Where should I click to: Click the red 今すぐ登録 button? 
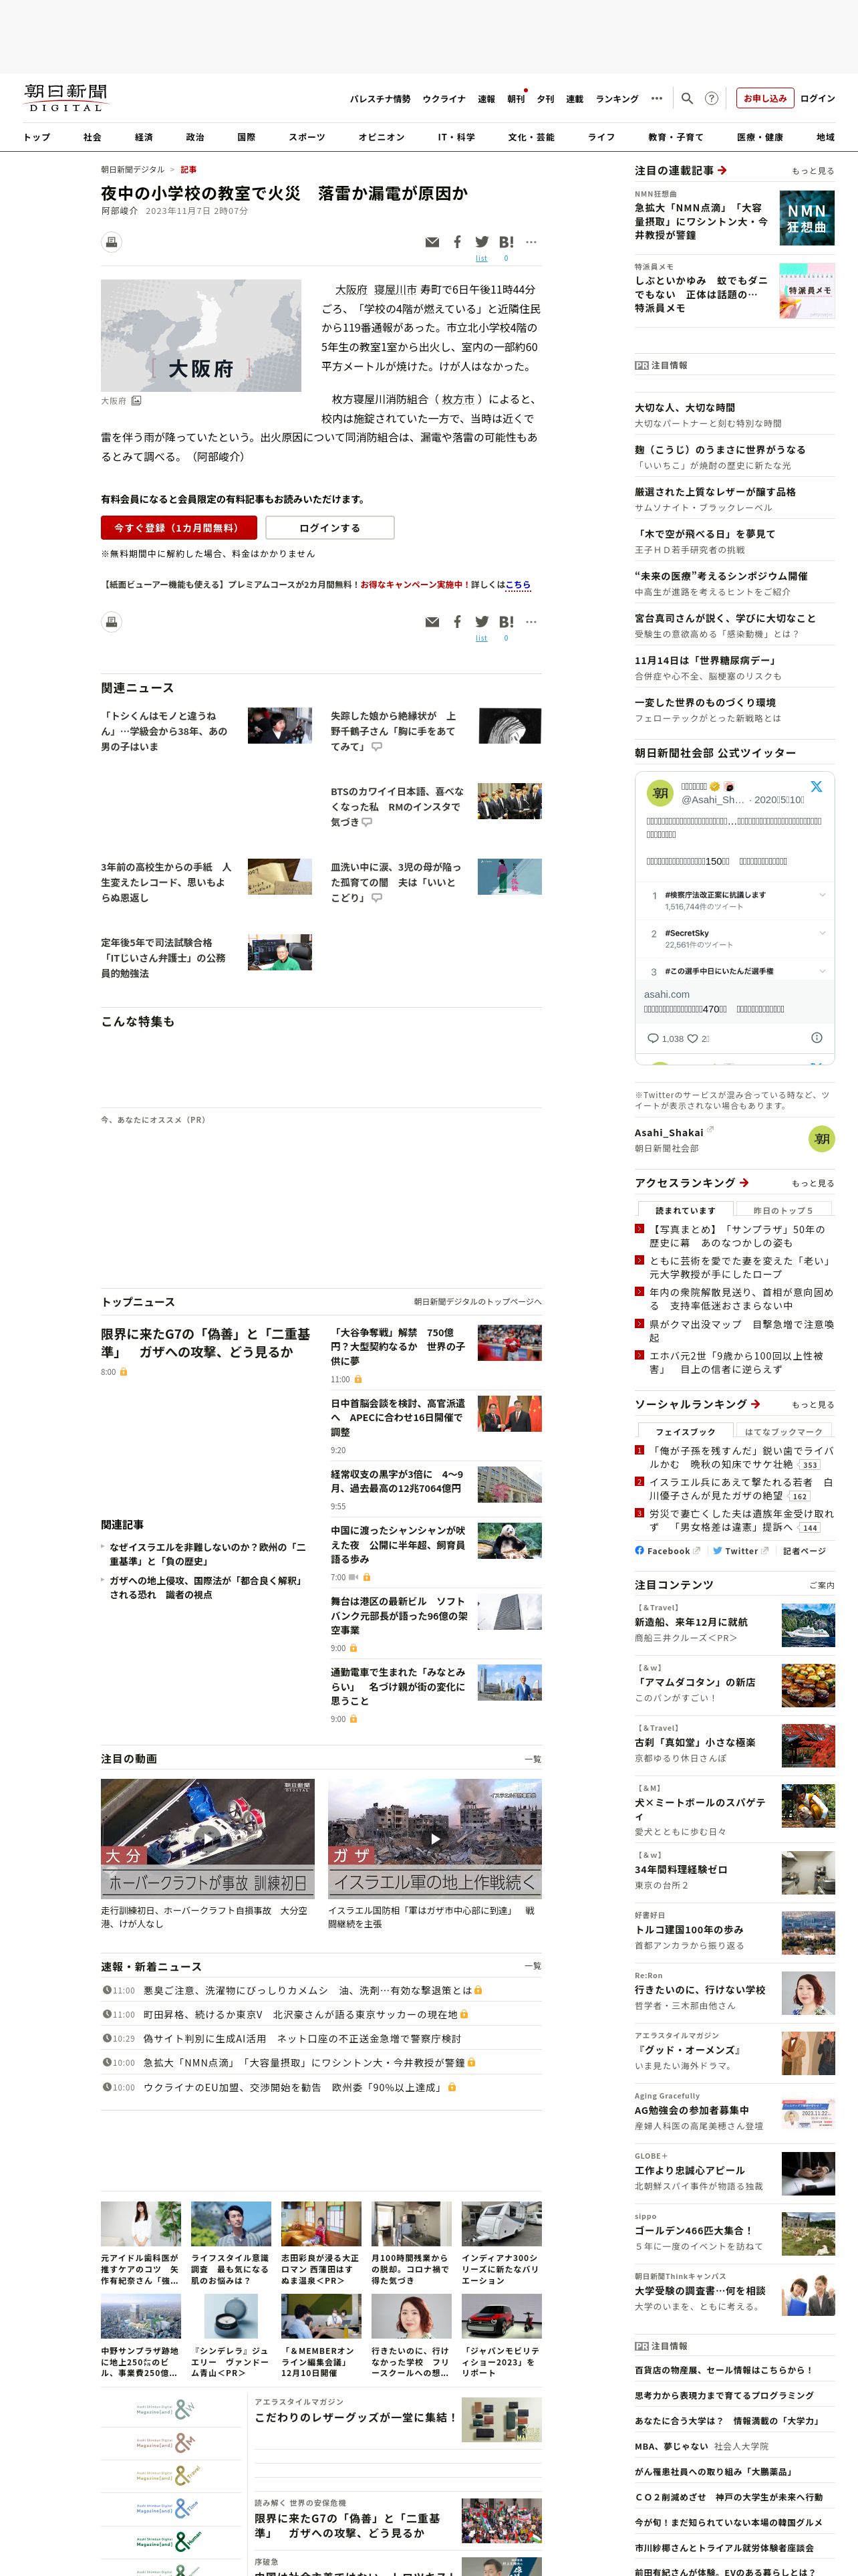pos(179,527)
